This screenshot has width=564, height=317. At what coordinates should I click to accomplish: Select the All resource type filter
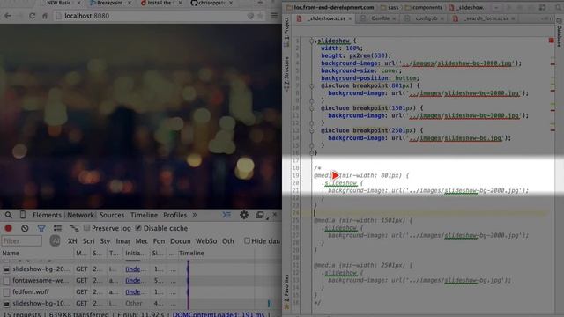[x=55, y=240]
